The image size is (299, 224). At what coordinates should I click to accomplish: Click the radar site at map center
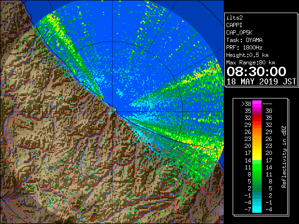point(113,112)
